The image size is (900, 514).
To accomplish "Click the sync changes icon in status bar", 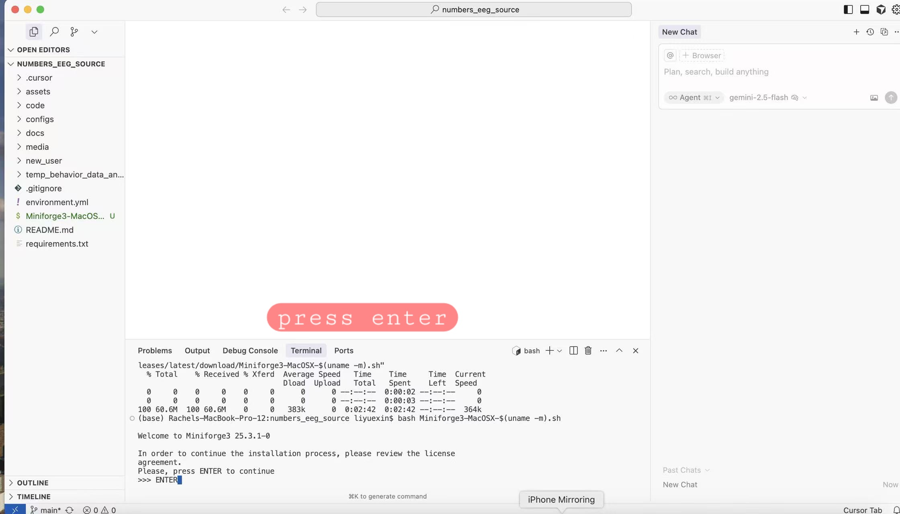I will 70,510.
